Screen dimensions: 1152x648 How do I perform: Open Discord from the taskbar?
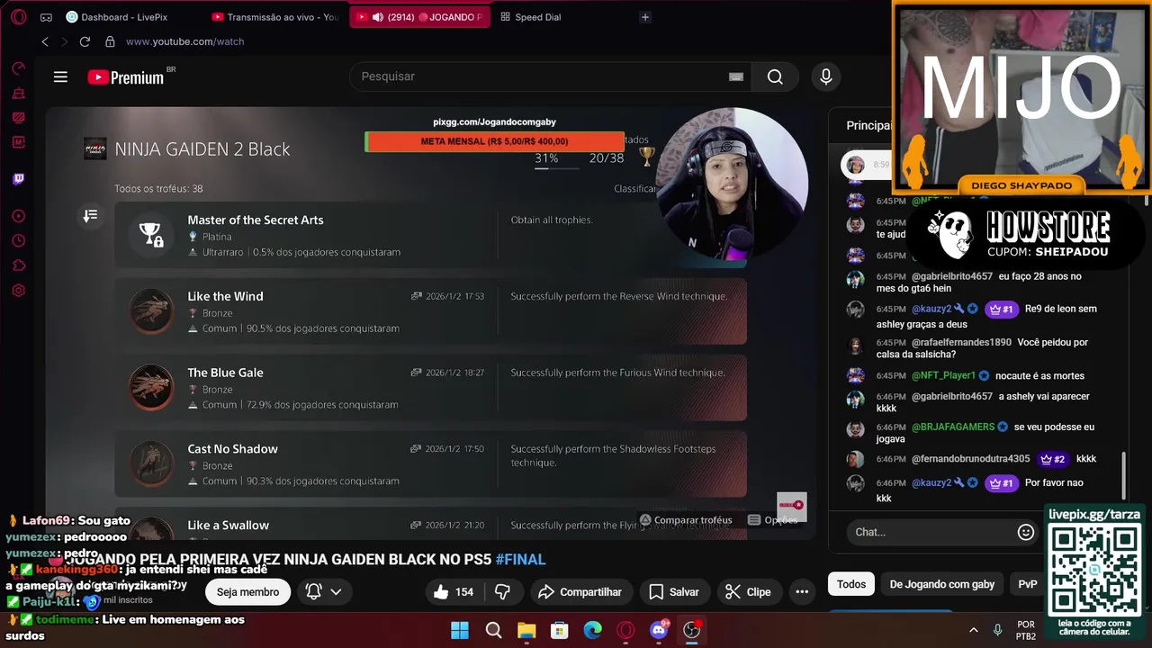659,630
